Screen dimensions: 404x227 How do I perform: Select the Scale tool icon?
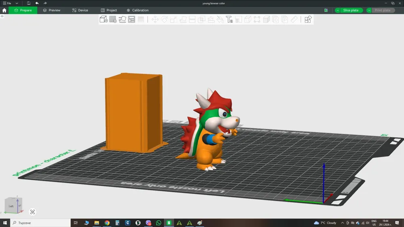coord(174,19)
